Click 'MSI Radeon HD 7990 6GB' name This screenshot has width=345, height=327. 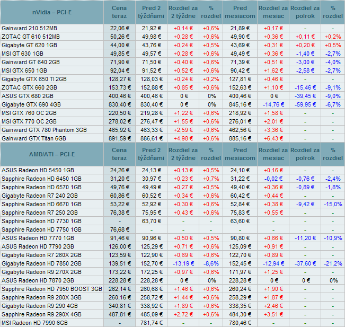tap(34, 323)
